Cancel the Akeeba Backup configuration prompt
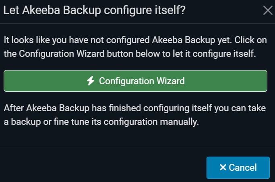This screenshot has height=182, width=275. 238,168
